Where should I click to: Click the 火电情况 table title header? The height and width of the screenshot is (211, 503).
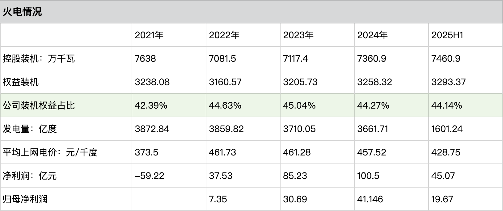pyautogui.click(x=22, y=12)
